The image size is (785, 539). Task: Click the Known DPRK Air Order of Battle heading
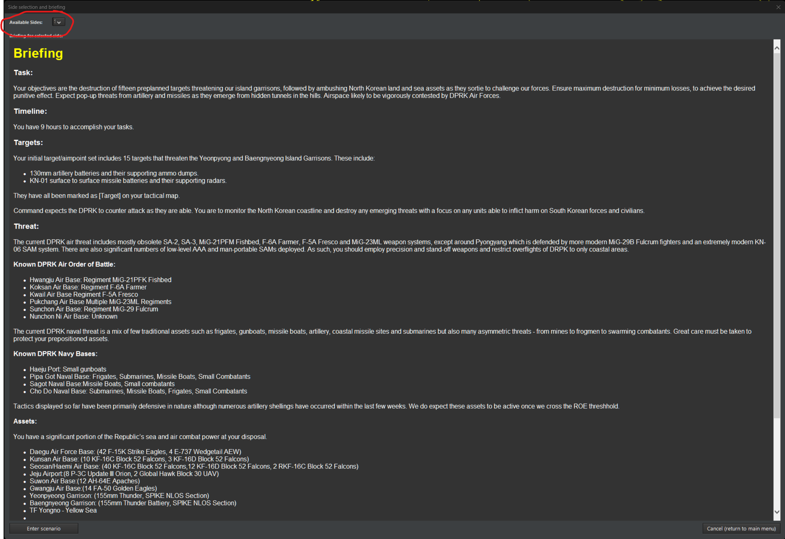click(x=64, y=264)
